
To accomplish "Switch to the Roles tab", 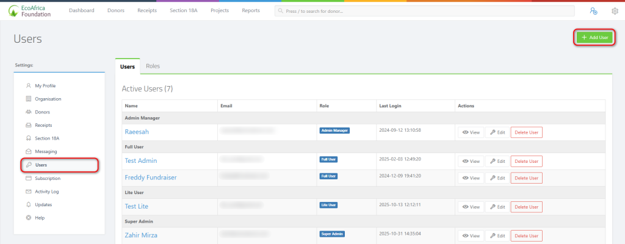I will click(x=153, y=66).
